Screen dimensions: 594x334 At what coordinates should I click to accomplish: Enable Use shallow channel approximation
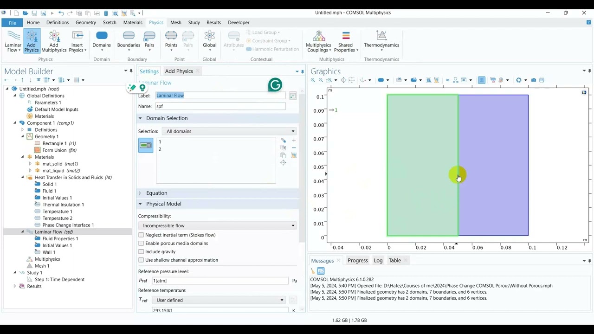click(x=141, y=260)
